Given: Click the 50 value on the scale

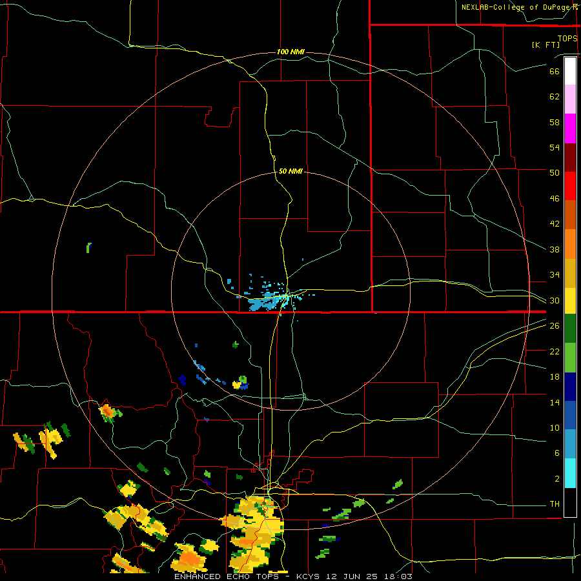Looking at the screenshot, I should point(555,172).
